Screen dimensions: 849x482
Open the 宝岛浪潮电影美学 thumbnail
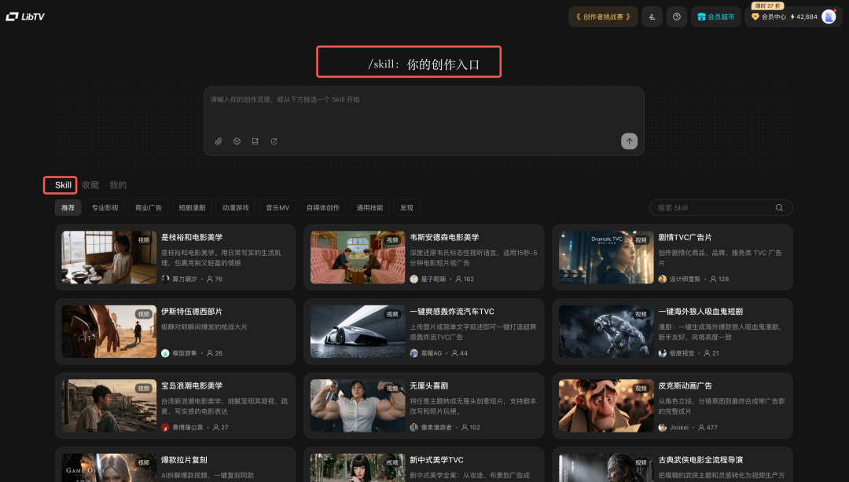click(108, 406)
